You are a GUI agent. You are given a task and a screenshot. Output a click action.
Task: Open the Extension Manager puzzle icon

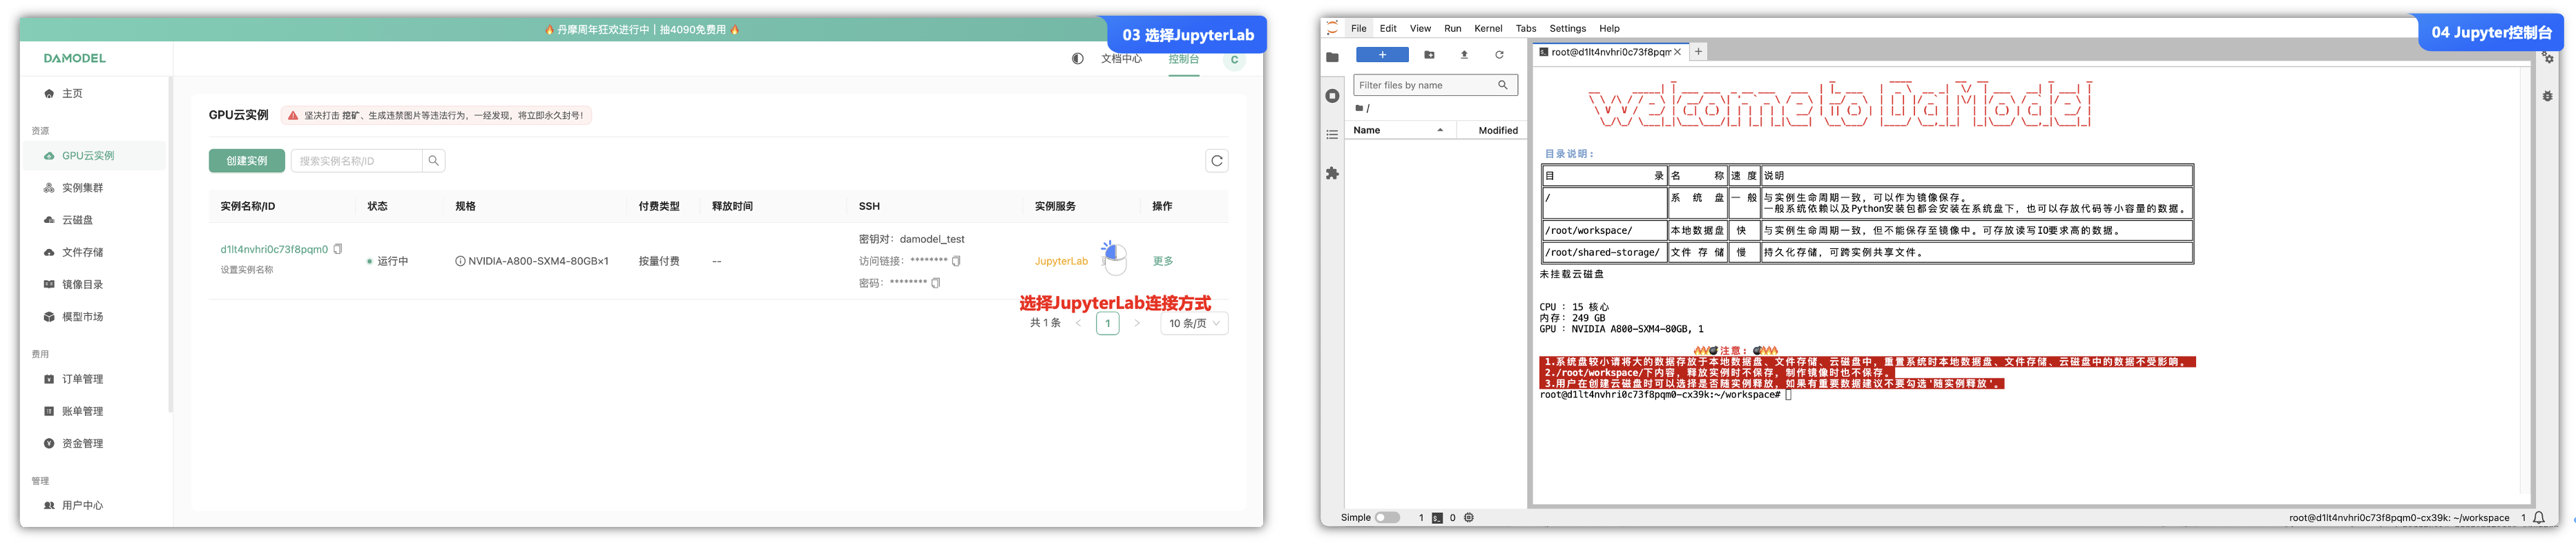click(x=1332, y=174)
